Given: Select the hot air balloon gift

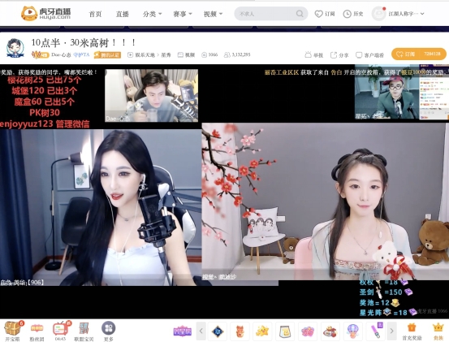Looking at the screenshot, I should coord(352,331).
